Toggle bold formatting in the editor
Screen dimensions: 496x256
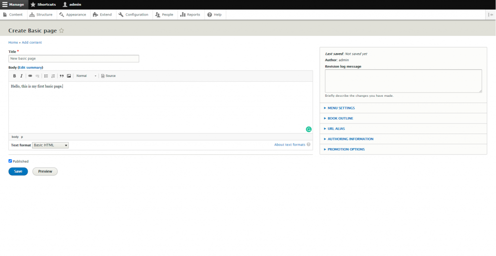click(x=15, y=76)
